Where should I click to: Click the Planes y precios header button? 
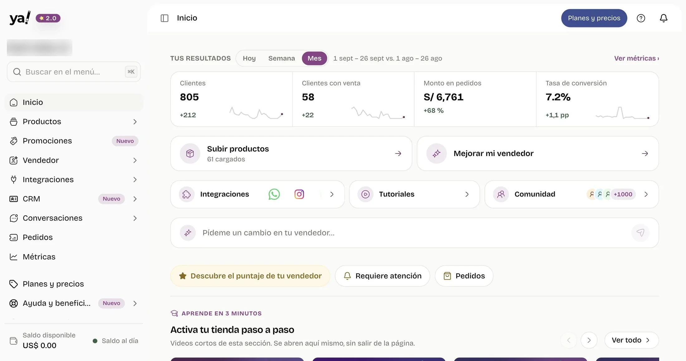tap(594, 18)
